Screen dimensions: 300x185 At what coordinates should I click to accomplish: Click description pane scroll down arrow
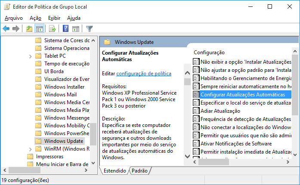[x=188, y=156]
